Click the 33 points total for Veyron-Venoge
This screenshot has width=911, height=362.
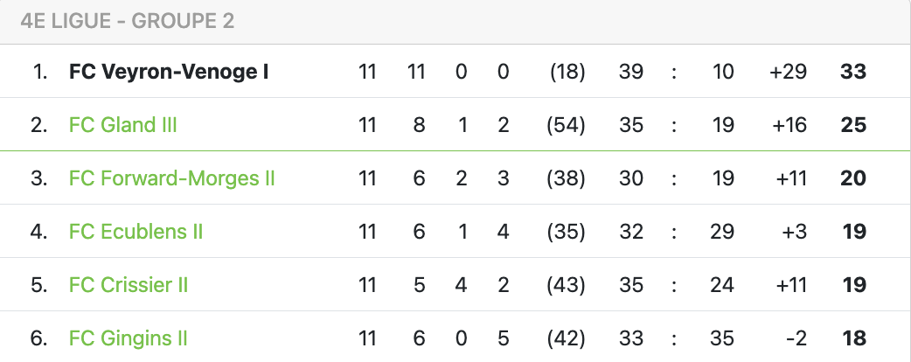click(853, 72)
